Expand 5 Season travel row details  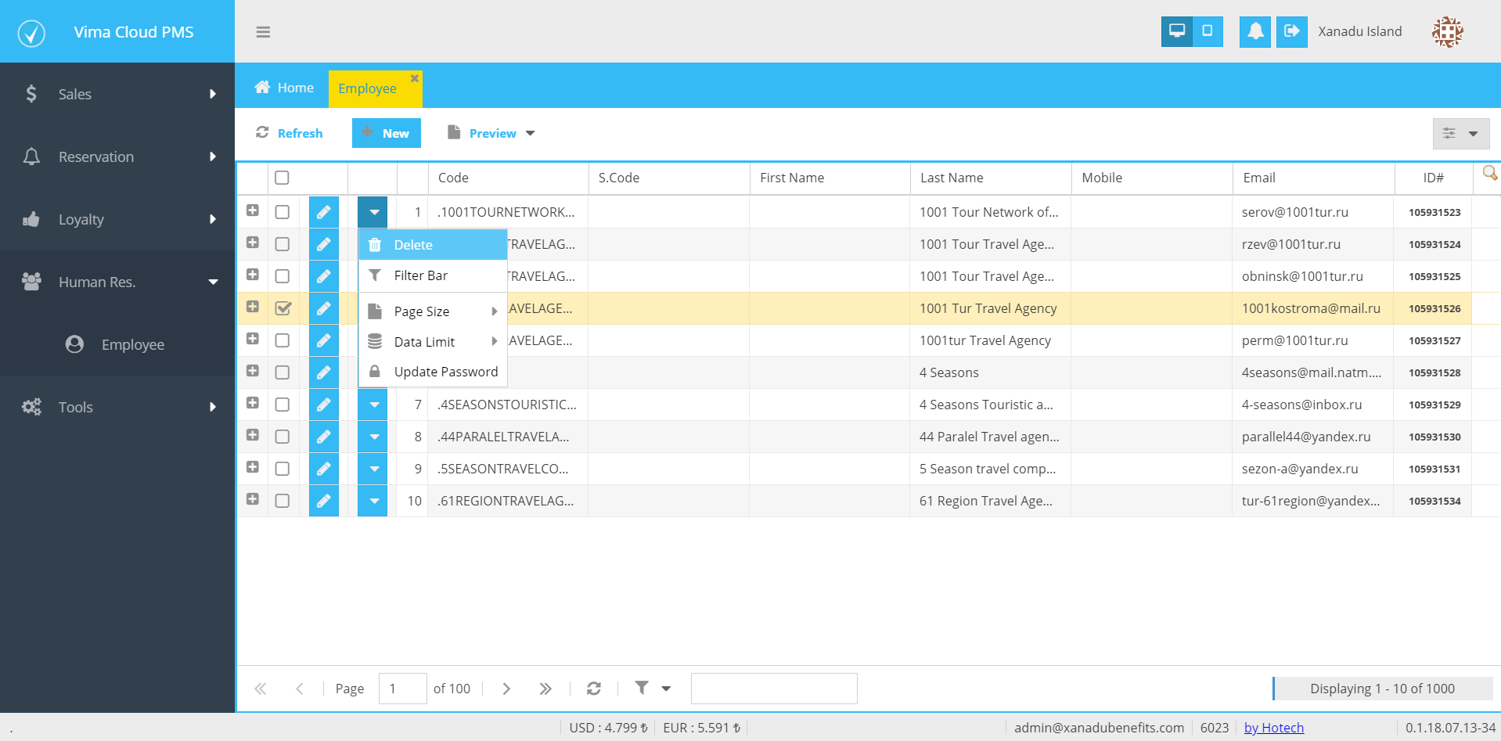point(253,467)
